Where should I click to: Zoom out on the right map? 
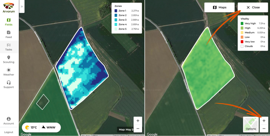pyautogui.click(x=264, y=129)
